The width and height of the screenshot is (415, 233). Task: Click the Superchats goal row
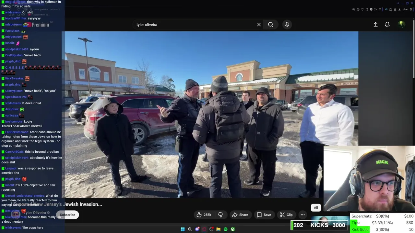[383, 216]
